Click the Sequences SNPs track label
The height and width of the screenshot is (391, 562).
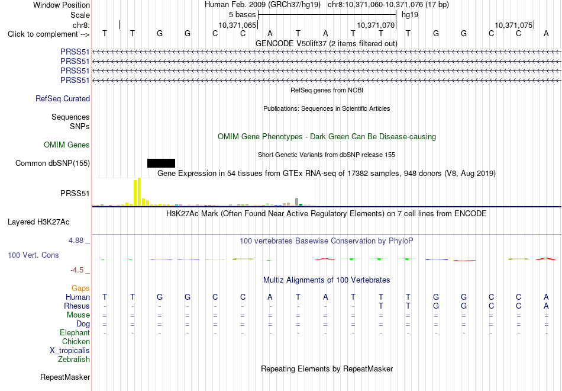tap(70, 121)
